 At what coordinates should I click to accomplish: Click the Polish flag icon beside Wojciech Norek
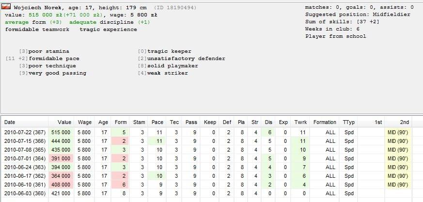[x=6, y=7]
